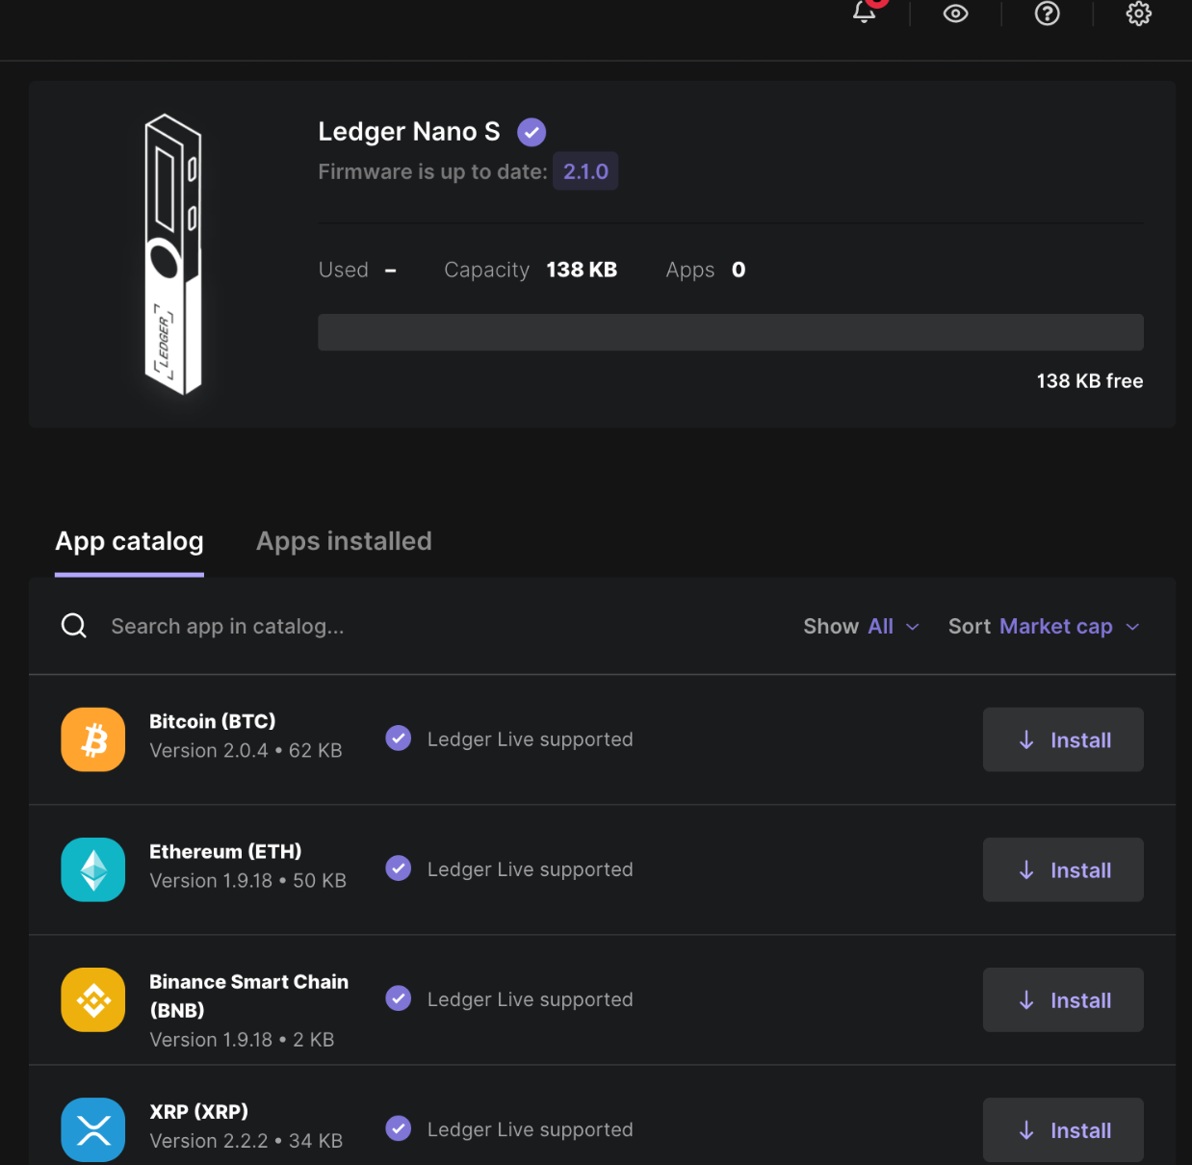Click the XRP app icon
The image size is (1192, 1165).
pos(93,1129)
